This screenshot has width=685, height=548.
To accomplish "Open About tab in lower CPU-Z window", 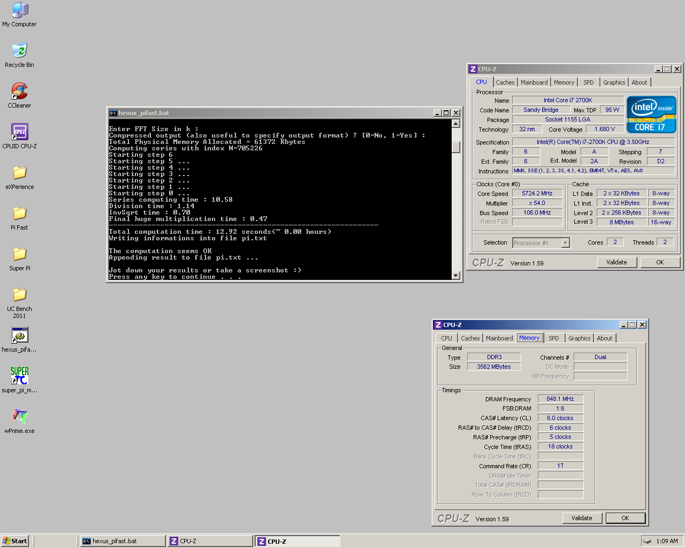I will pos(604,338).
